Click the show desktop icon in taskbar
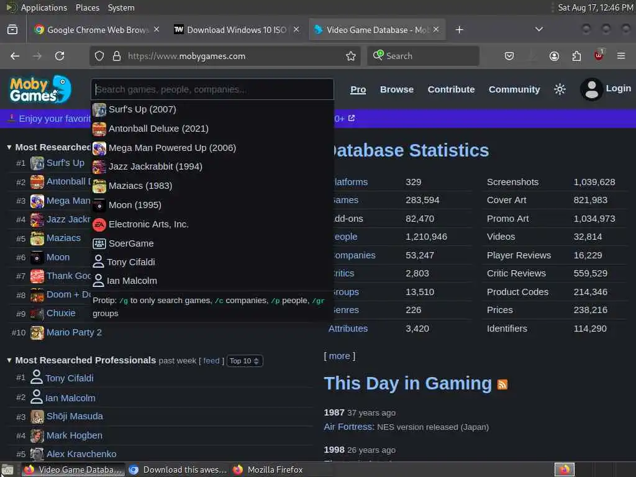 (7, 470)
